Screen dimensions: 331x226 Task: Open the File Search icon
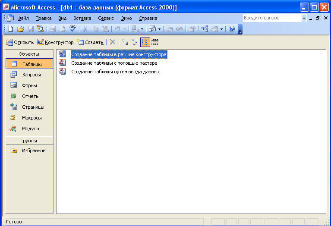tap(40, 29)
